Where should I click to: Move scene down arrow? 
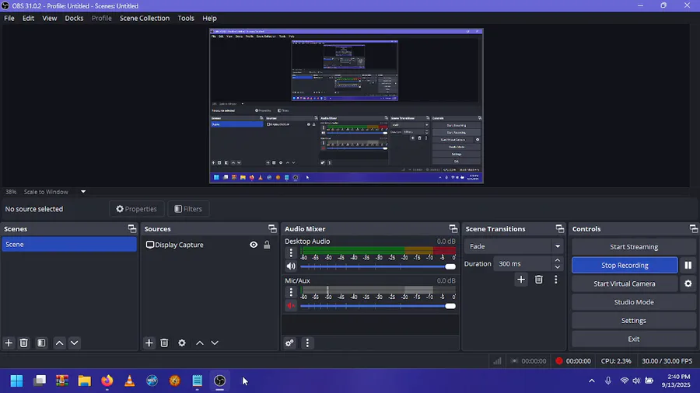pos(75,343)
